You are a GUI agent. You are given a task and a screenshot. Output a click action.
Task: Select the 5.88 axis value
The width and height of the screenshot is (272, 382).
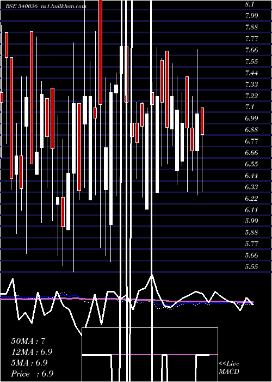tap(251, 232)
